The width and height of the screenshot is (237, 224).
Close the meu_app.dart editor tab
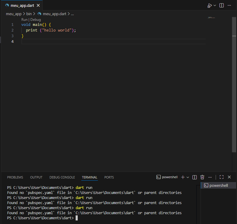pos(38,6)
